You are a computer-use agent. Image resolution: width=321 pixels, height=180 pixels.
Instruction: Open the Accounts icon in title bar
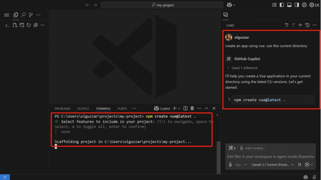[304, 5]
